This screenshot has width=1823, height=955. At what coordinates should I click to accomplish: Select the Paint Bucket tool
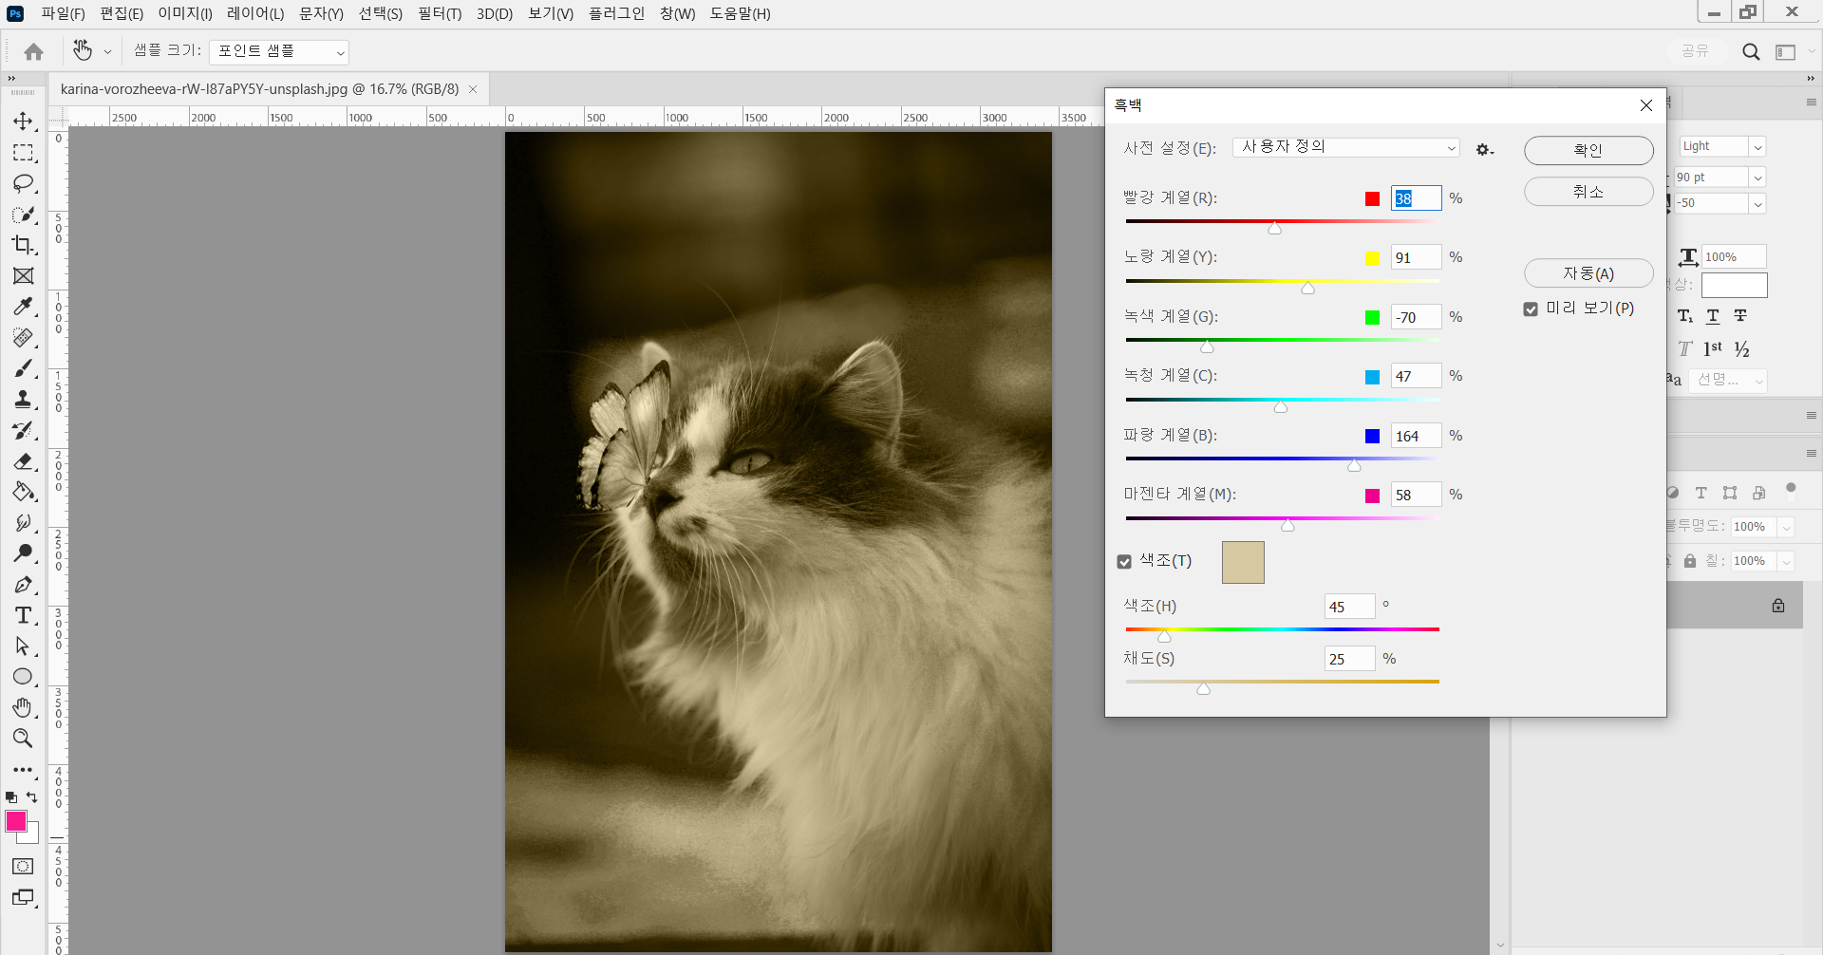23,492
